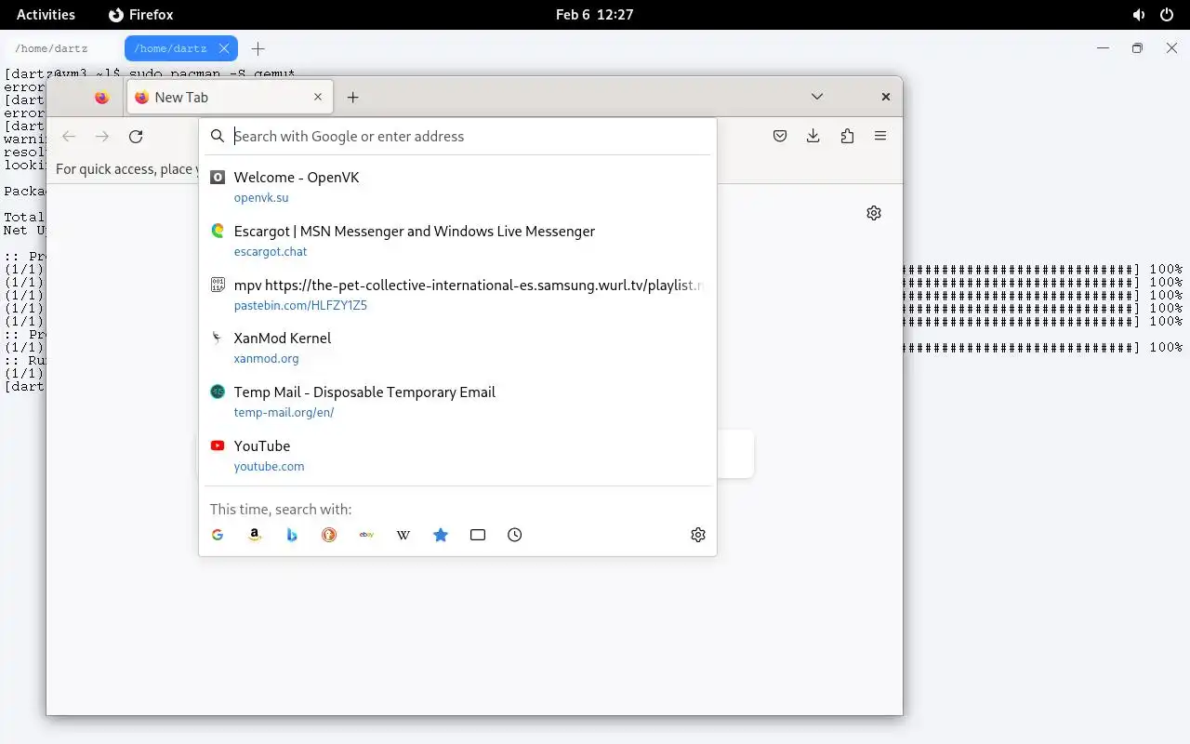Viewport: 1190px width, 744px height.
Task: Close the New Tab tab
Action: coord(318,97)
